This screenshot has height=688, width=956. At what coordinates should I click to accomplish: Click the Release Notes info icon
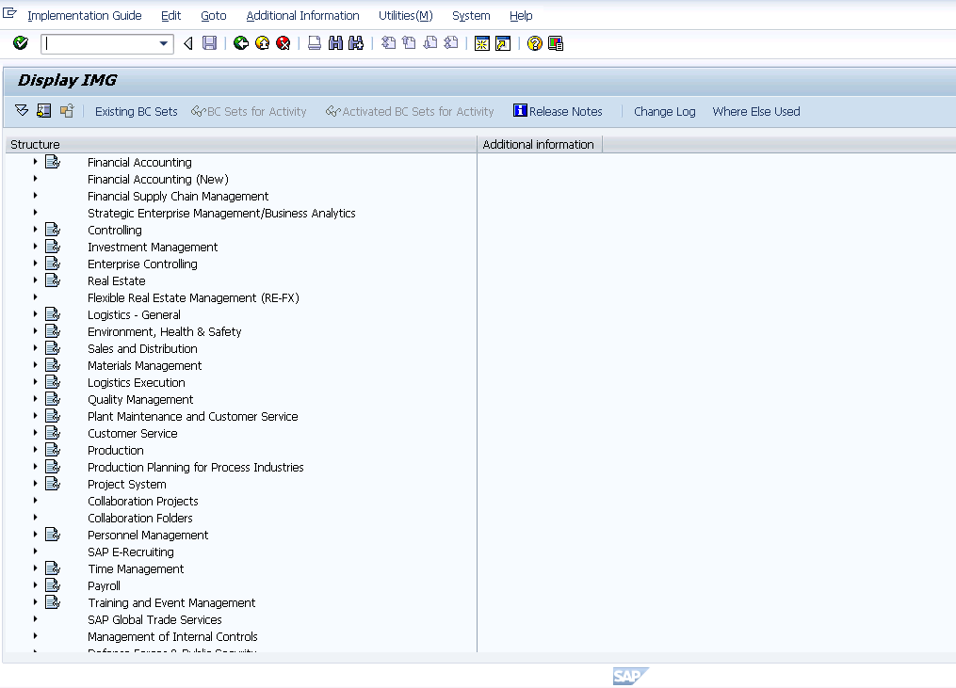[x=520, y=110]
